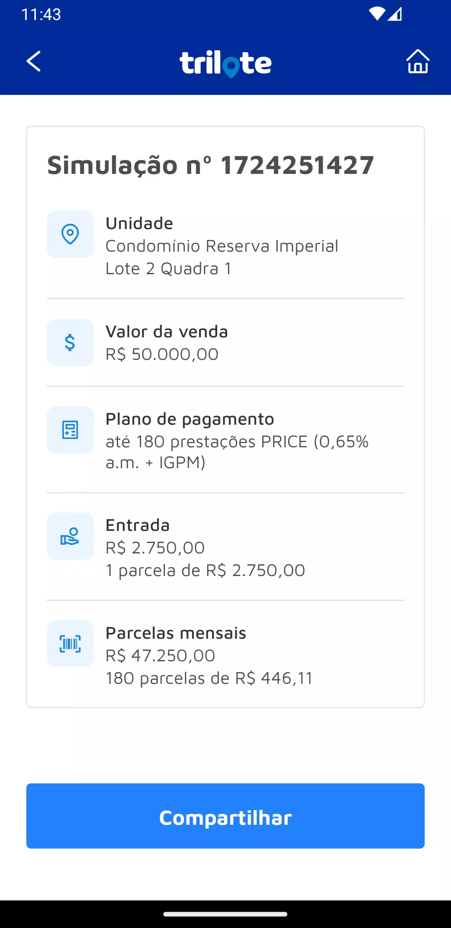
Task: Tap the location pin Unidade icon
Action: pyautogui.click(x=70, y=234)
